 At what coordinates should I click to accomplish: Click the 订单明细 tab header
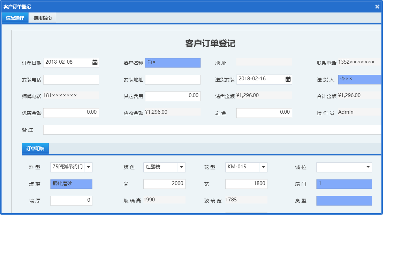tap(35, 148)
